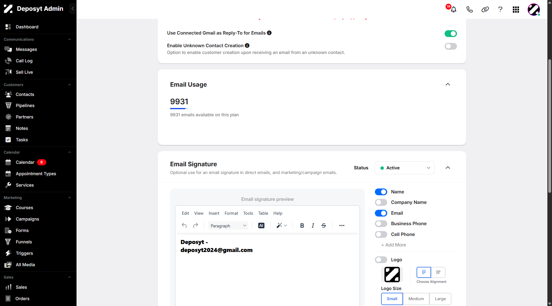Screen dimensions: 552x306
Task: Enable Unknown Contact Creation toggle
Action: [x=451, y=46]
